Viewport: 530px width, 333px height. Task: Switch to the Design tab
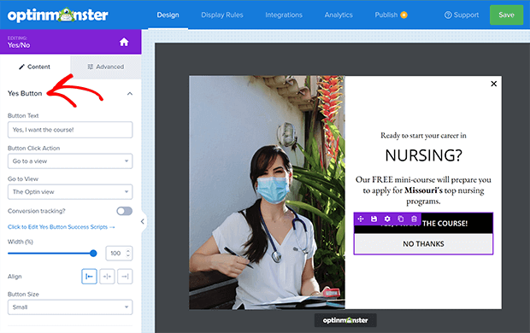click(x=168, y=15)
